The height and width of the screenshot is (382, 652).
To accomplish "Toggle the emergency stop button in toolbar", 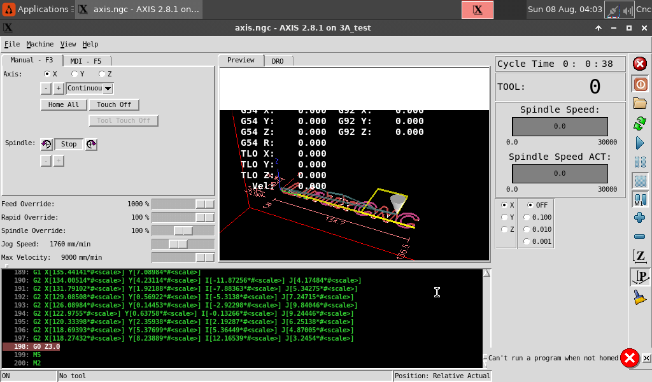I will pos(639,64).
